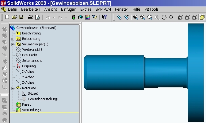
Task: Select Skizze1 under Rotation1
Action: pos(33,93)
